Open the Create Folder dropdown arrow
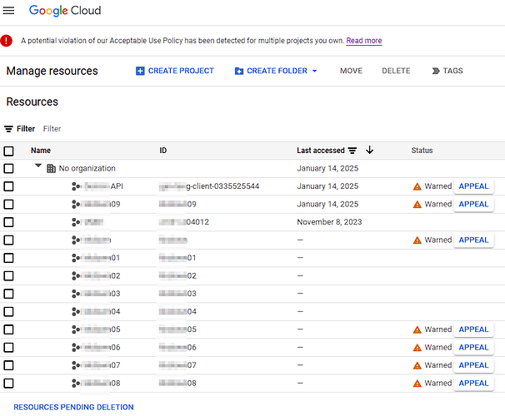This screenshot has width=505, height=416. click(x=315, y=71)
